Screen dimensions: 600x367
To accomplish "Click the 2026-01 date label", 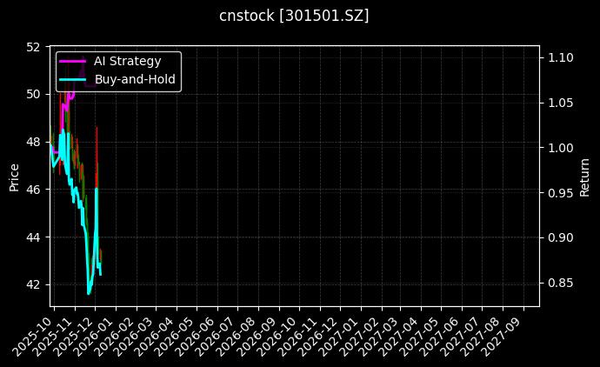I will [x=95, y=337].
